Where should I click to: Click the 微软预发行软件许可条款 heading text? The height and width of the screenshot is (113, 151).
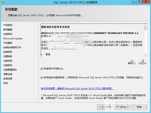tap(55, 27)
